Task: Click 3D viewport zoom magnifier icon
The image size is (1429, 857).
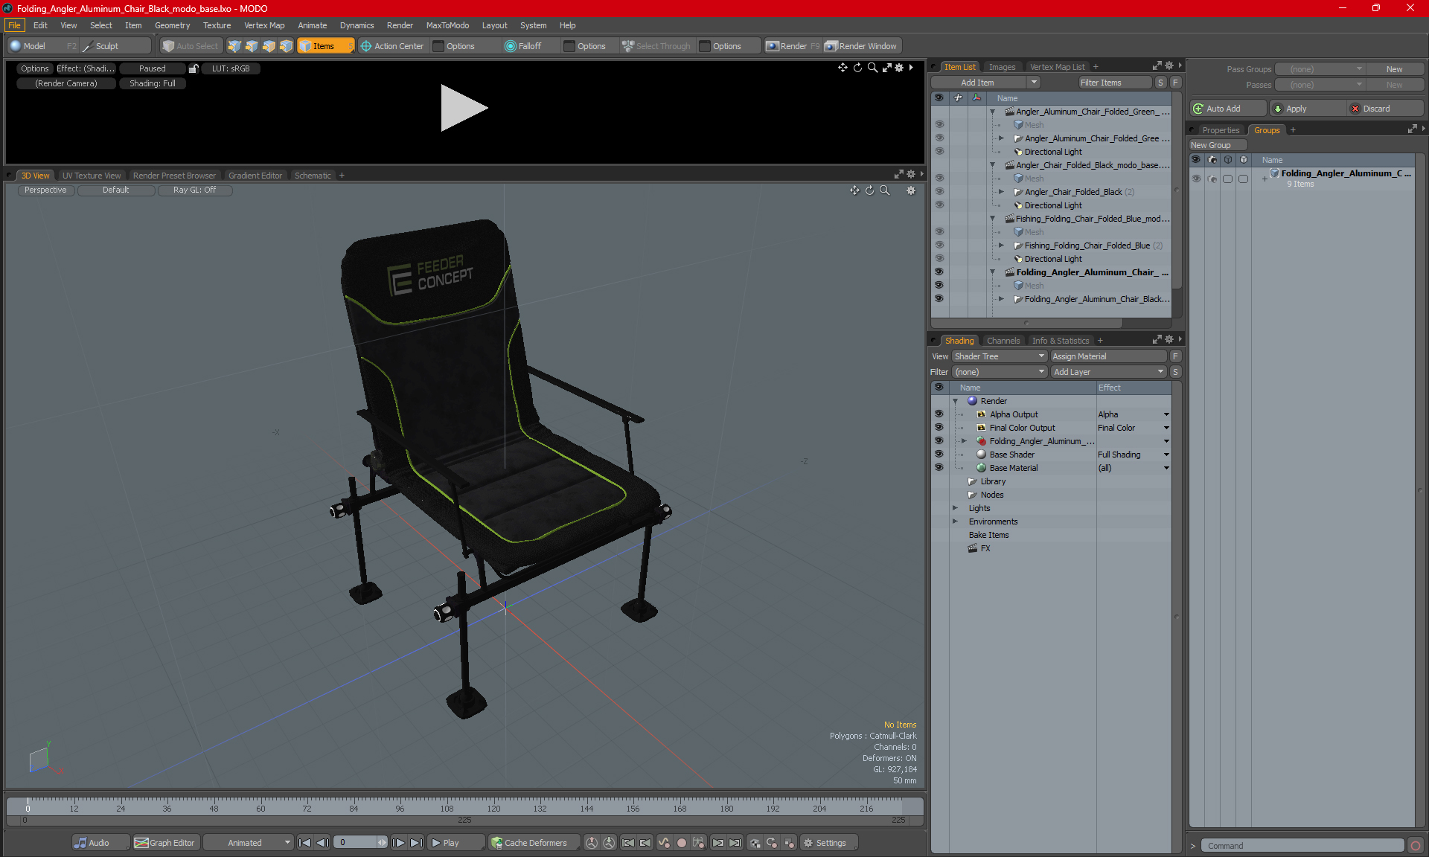Action: pyautogui.click(x=885, y=190)
